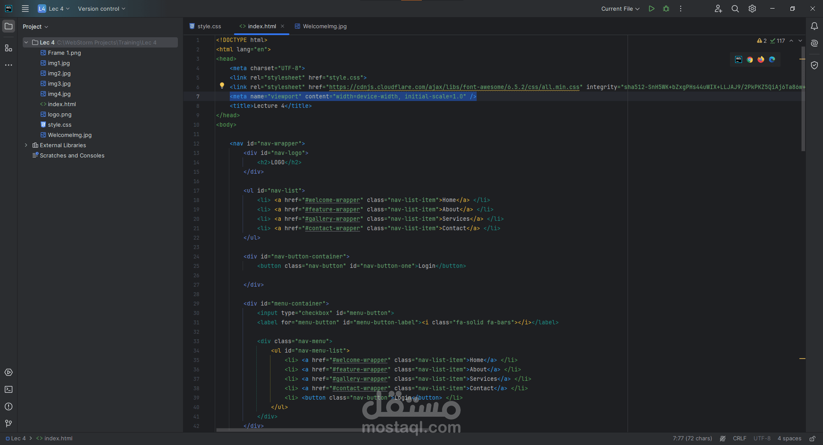Open the Git tool window
The image size is (823, 445).
(9, 424)
